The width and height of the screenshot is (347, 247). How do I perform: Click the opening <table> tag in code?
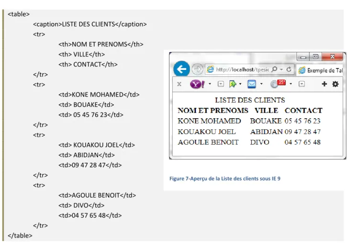[19, 14]
